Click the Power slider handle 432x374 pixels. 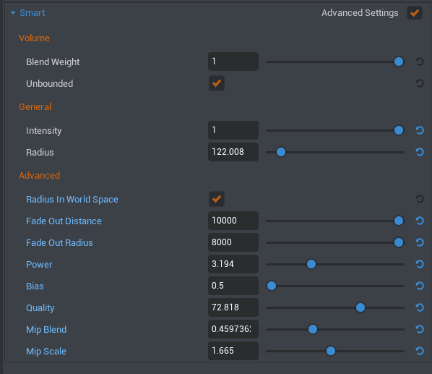pos(311,264)
